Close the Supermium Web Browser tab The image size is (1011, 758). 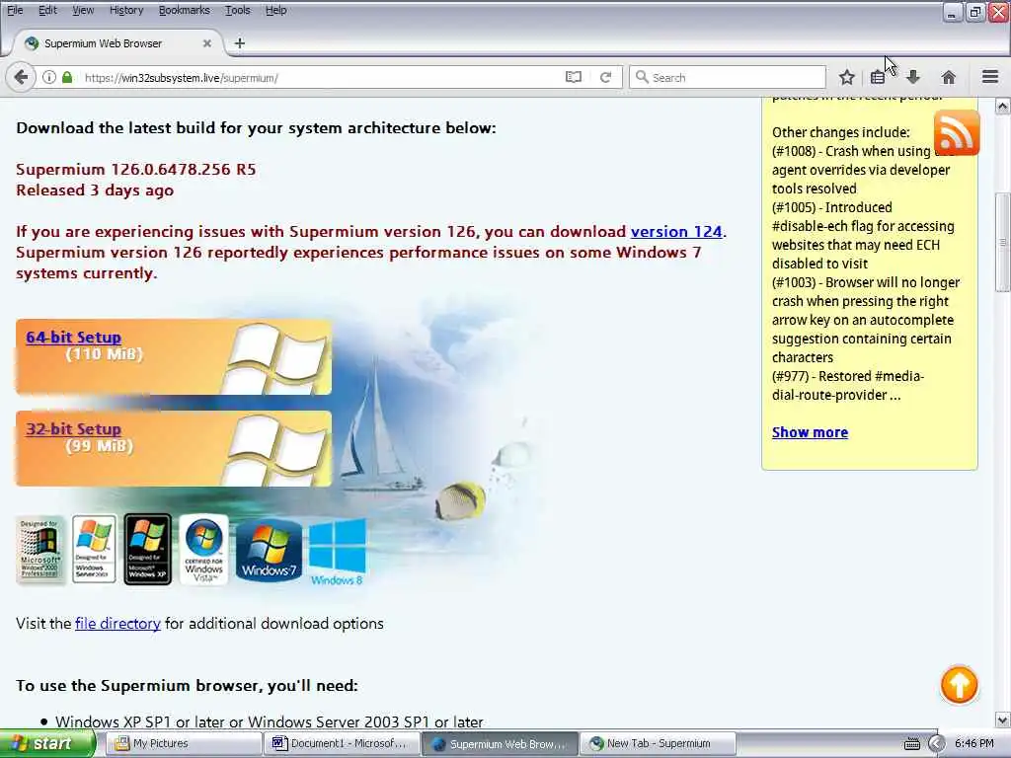pyautogui.click(x=207, y=43)
